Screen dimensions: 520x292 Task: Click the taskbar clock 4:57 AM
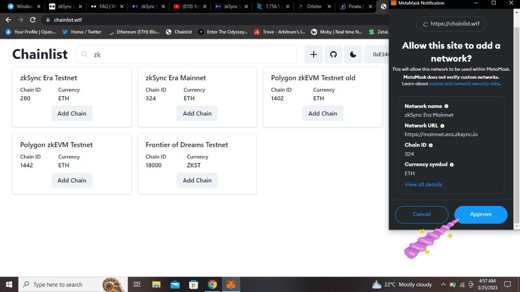[x=488, y=284]
